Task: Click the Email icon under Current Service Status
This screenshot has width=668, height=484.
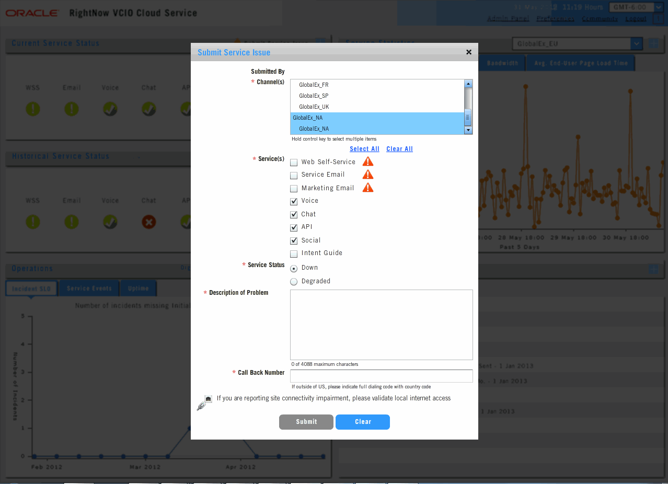Action: click(x=72, y=109)
